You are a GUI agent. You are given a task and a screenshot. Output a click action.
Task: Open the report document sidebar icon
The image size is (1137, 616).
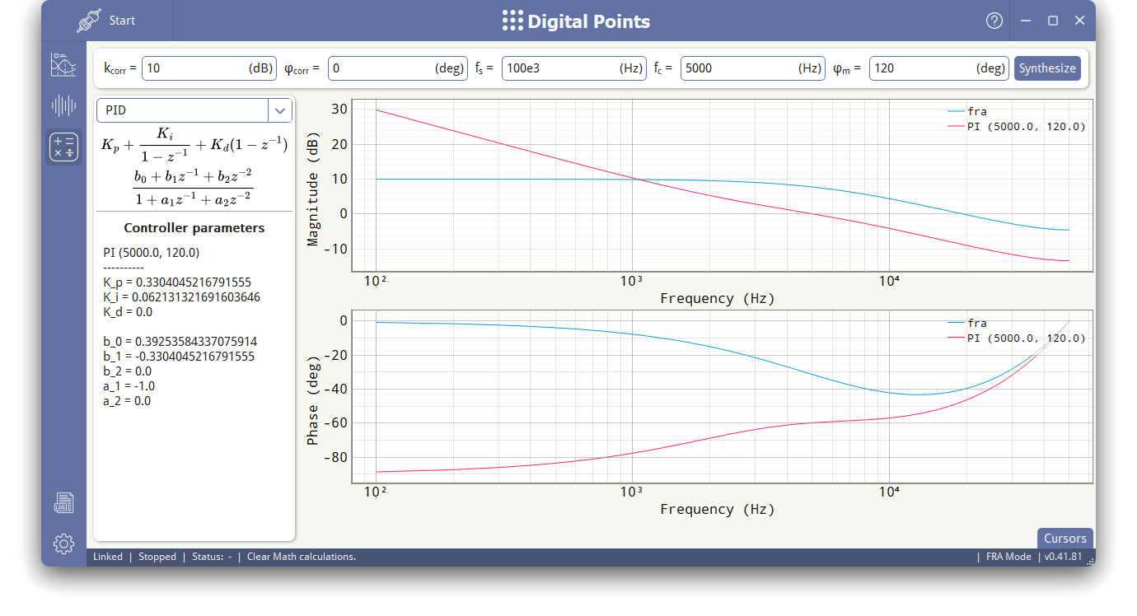[x=63, y=502]
